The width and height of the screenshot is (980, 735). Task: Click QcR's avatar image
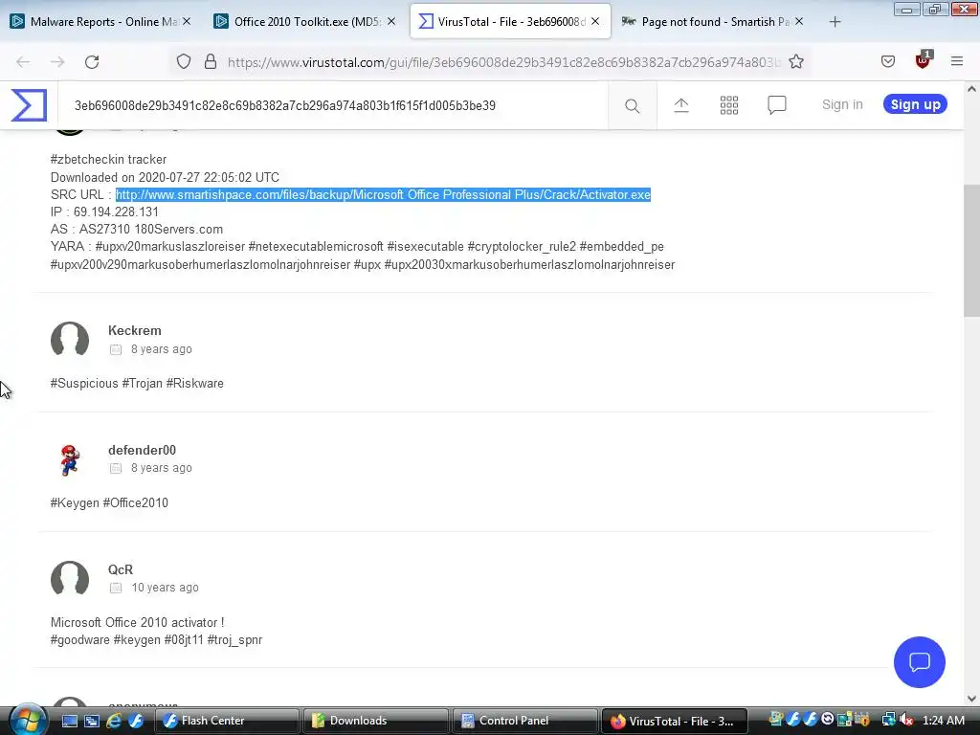click(x=69, y=578)
